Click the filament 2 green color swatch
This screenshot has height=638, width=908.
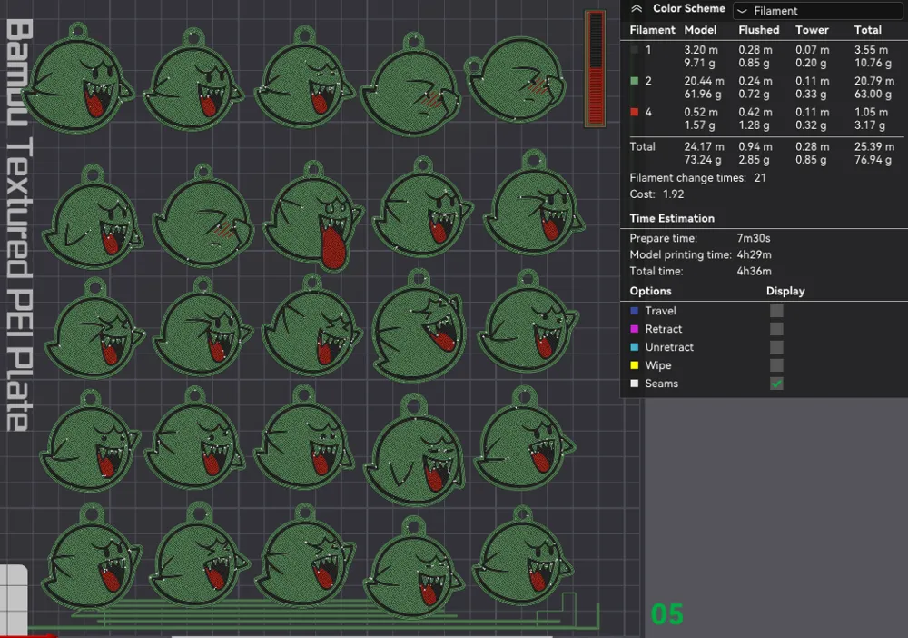635,81
